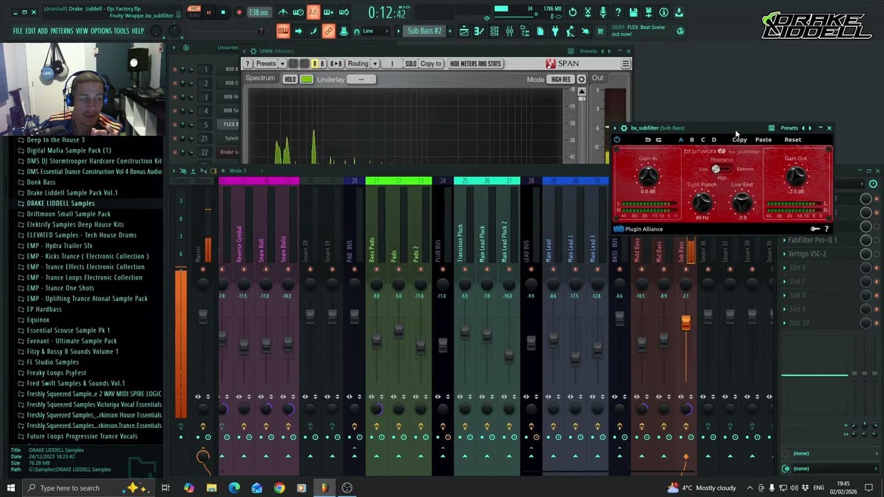Open the channel rack view icon
Viewport: 884px width, 497px height.
click(494, 31)
